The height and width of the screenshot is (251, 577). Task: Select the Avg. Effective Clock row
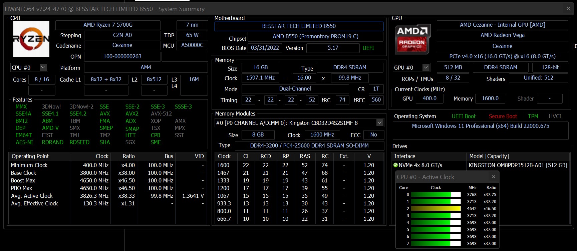[x=107, y=204]
